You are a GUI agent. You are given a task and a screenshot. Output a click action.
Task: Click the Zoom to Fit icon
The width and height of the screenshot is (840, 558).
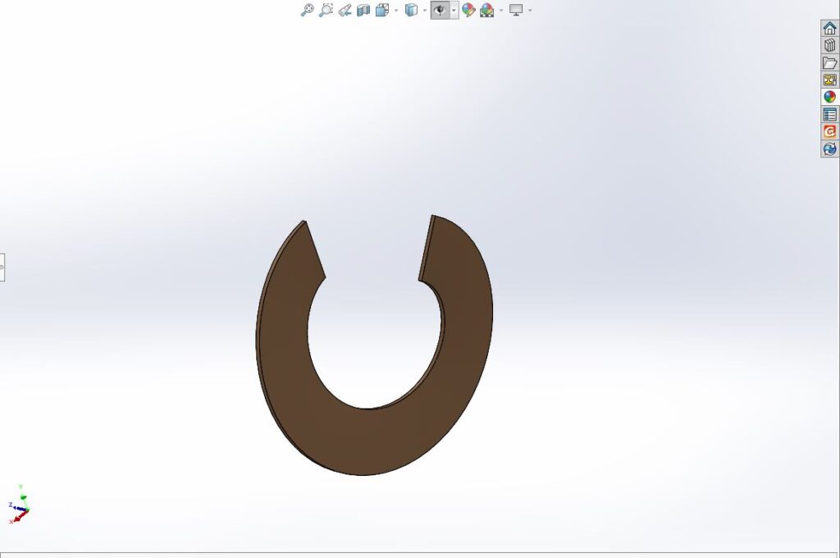click(307, 10)
